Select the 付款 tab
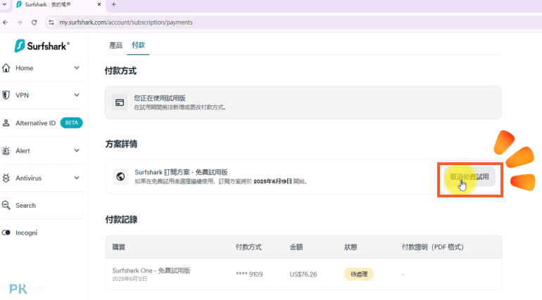 pos(138,45)
